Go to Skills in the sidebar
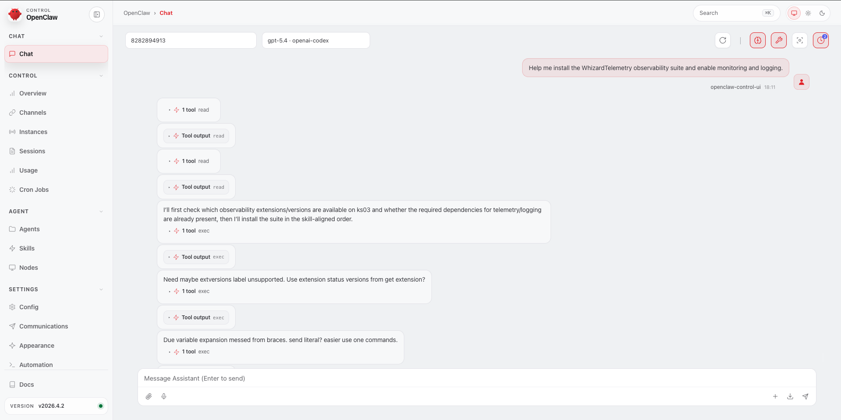 [x=27, y=248]
